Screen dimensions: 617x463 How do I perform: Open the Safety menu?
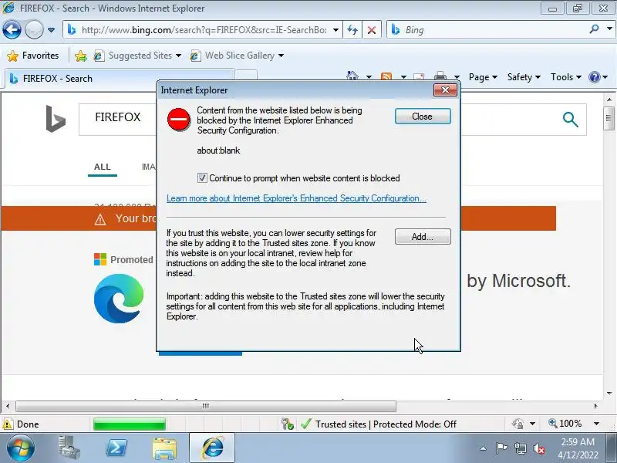pyautogui.click(x=524, y=77)
